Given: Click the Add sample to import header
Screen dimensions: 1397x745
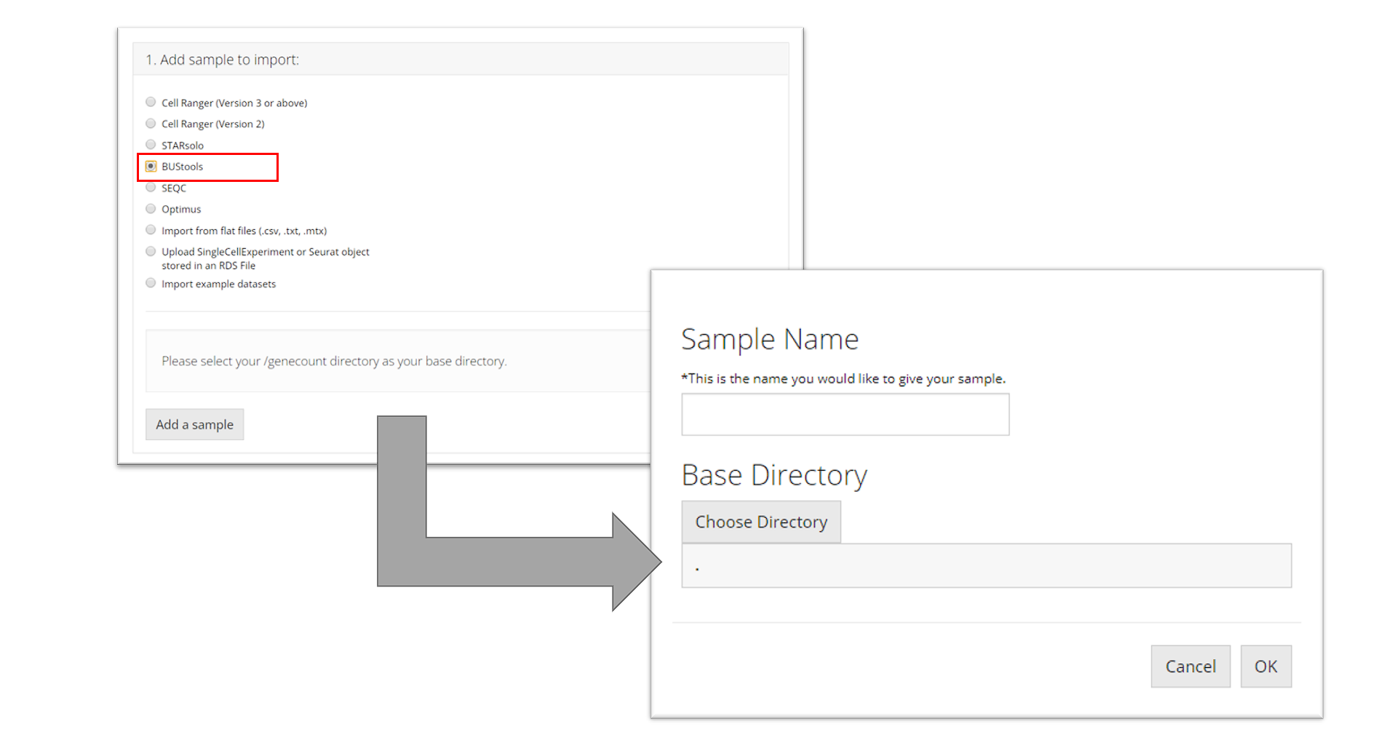Looking at the screenshot, I should (223, 60).
